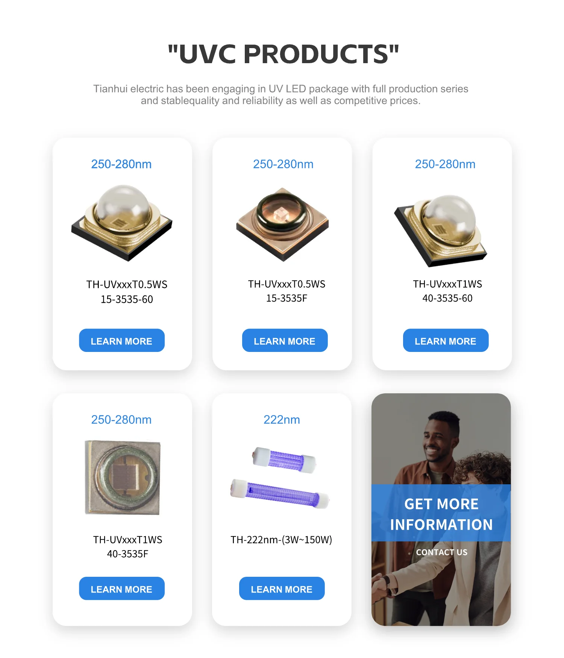Select the TH-UVxxxT1WS 40-3535-60 LED picture

441,230
